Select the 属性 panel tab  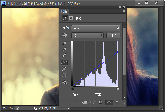tap(64, 11)
